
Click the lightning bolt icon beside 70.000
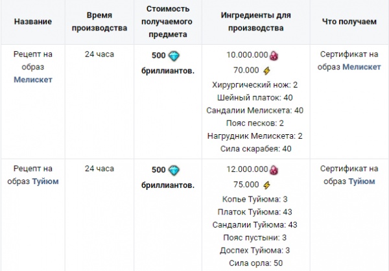pyautogui.click(x=266, y=71)
